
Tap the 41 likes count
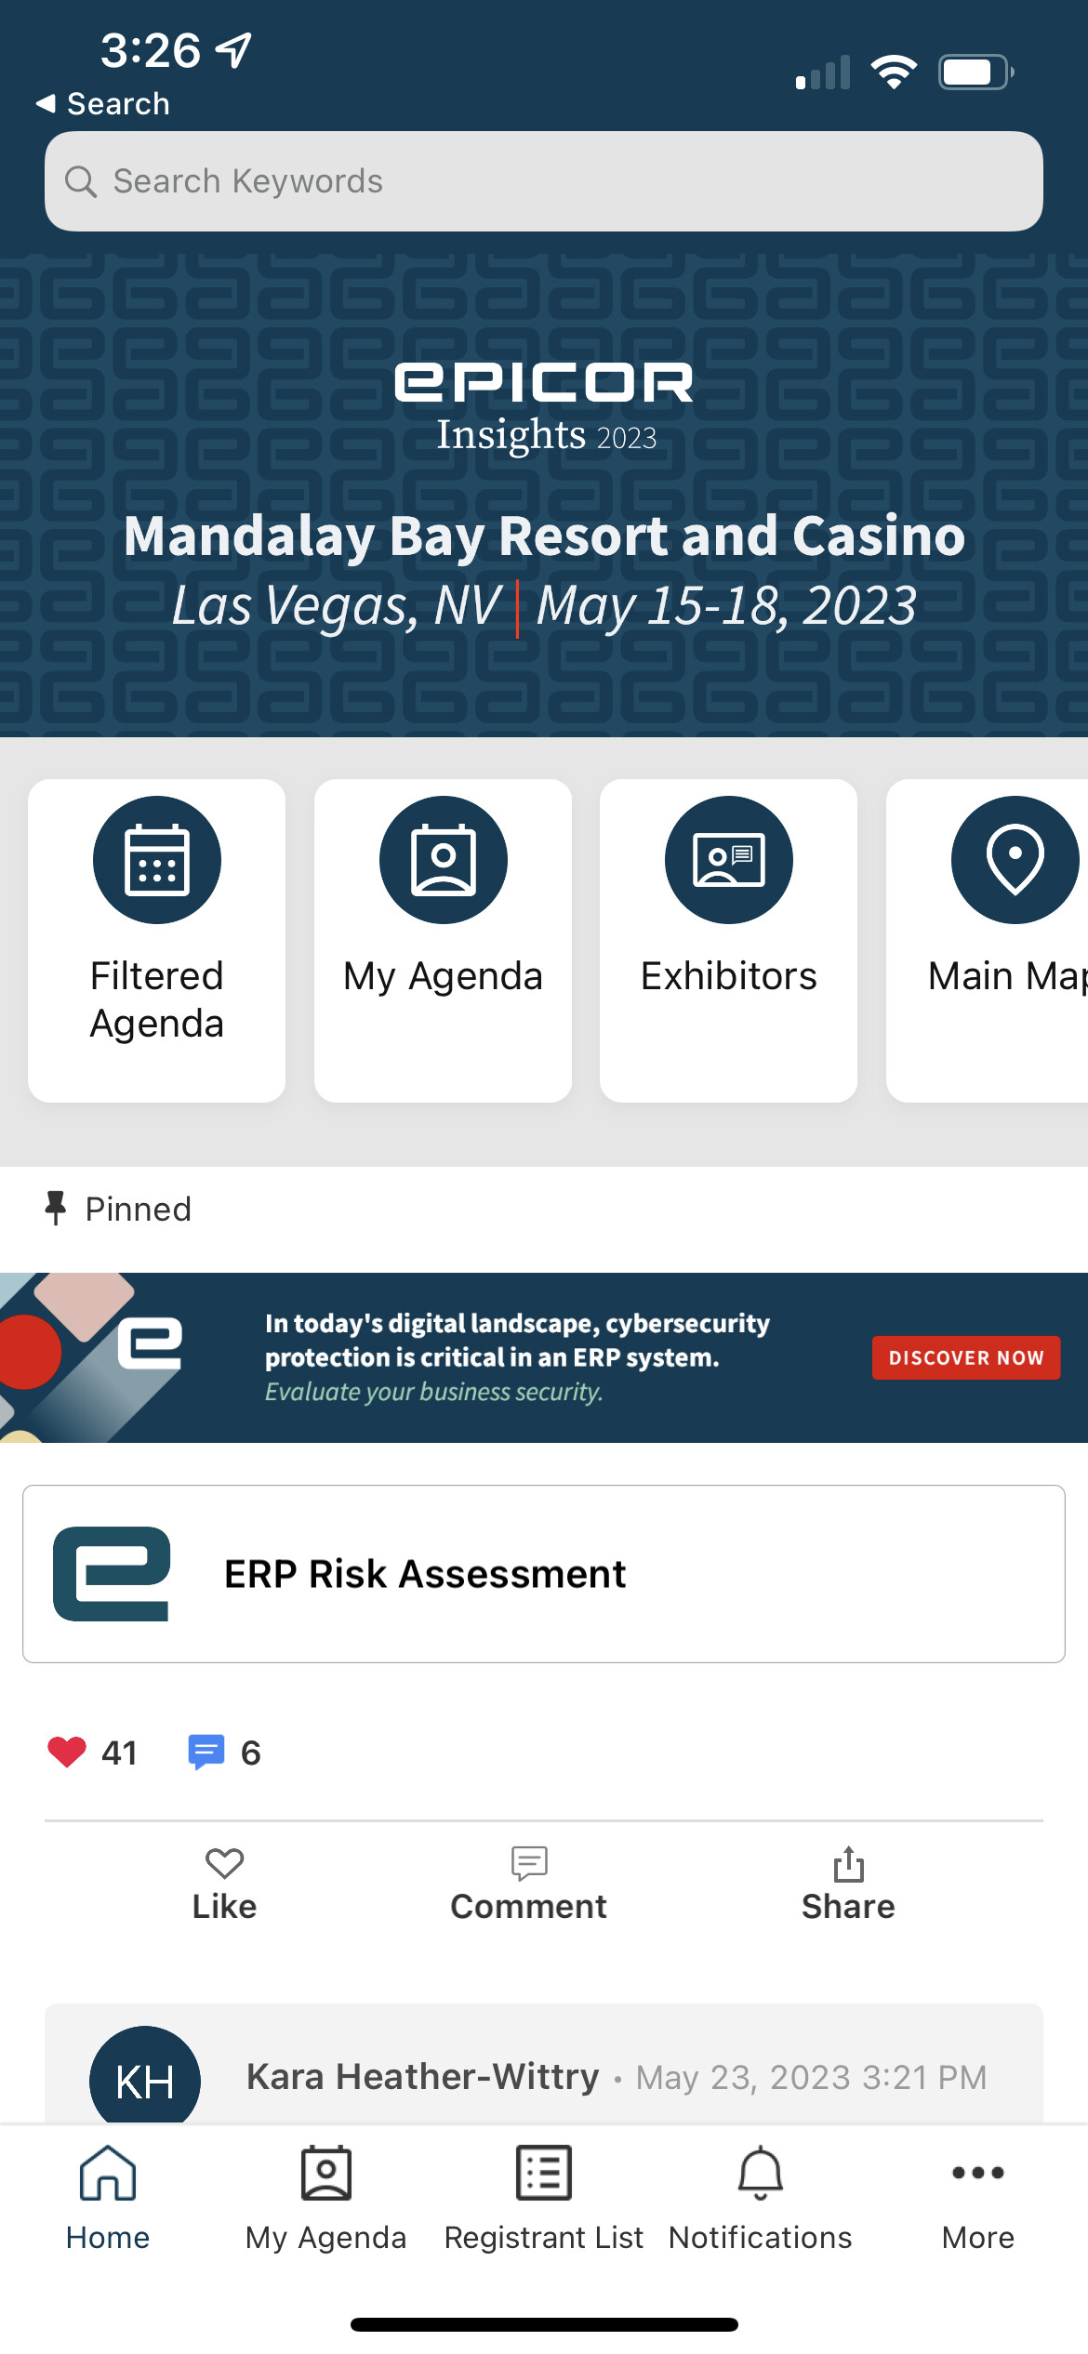[119, 1753]
